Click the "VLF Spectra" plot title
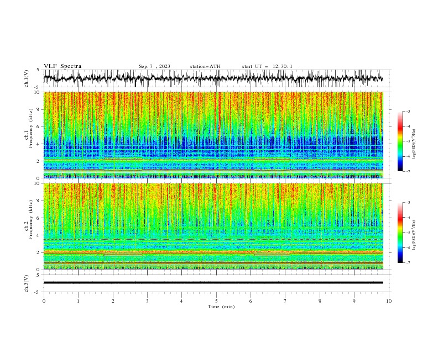 [62, 66]
